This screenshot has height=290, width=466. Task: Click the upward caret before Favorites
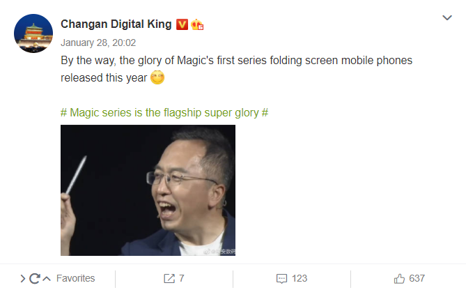coord(47,279)
